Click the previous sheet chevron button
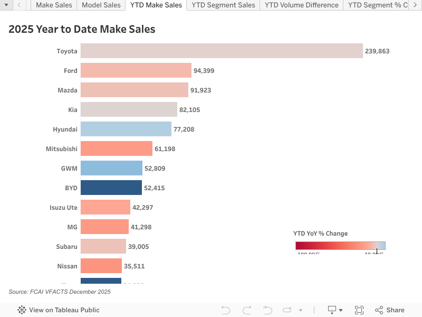The image size is (422, 317). click(19, 5)
